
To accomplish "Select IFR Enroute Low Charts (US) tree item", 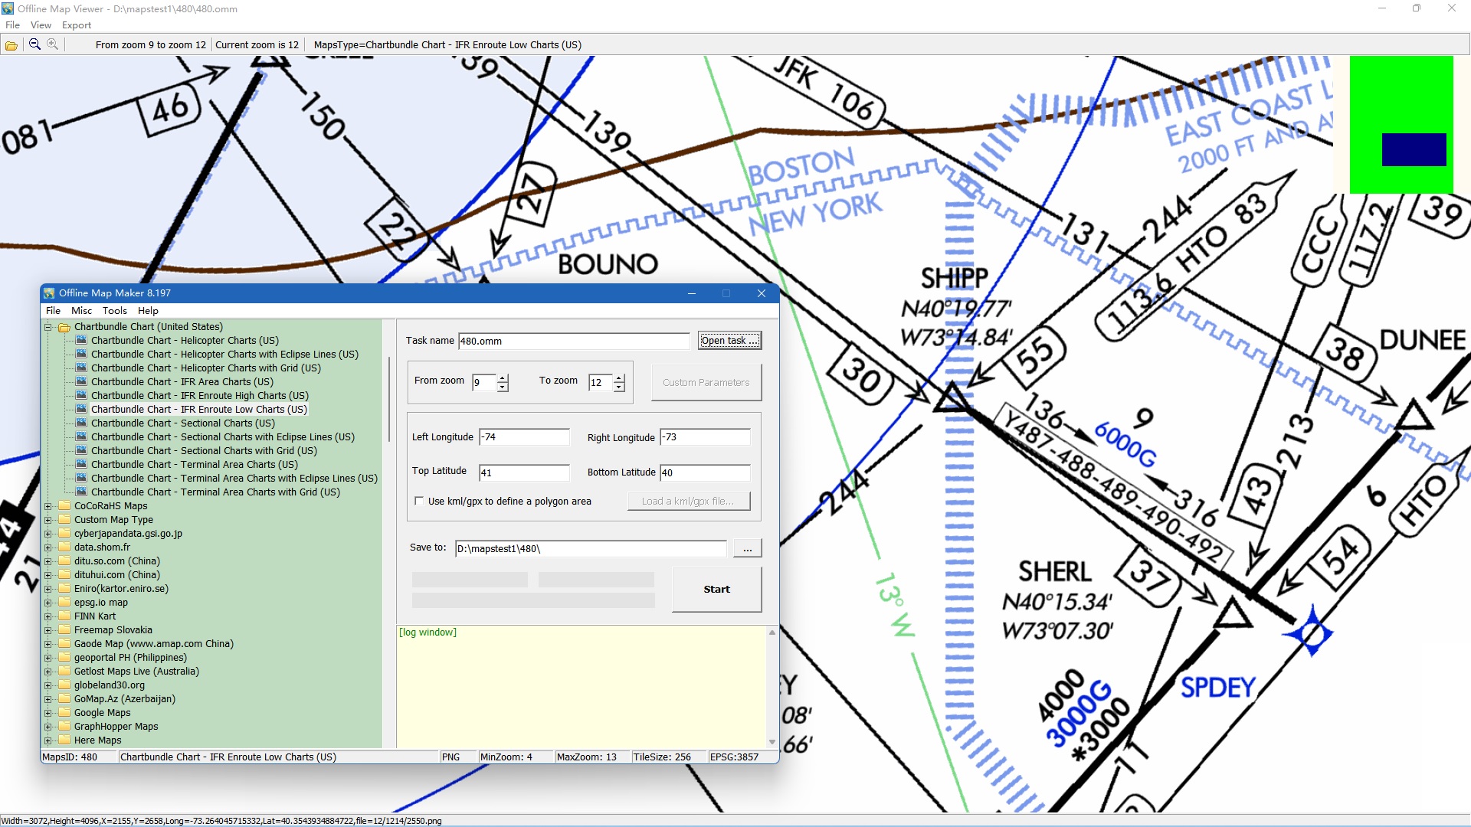I will tap(199, 410).
